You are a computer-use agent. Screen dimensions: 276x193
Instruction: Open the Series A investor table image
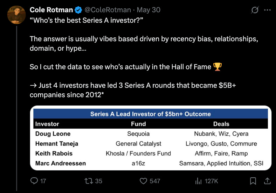151,138
